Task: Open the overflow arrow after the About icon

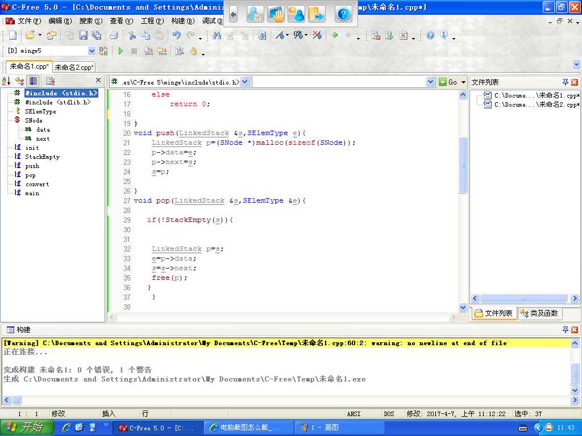Action: 454,38
